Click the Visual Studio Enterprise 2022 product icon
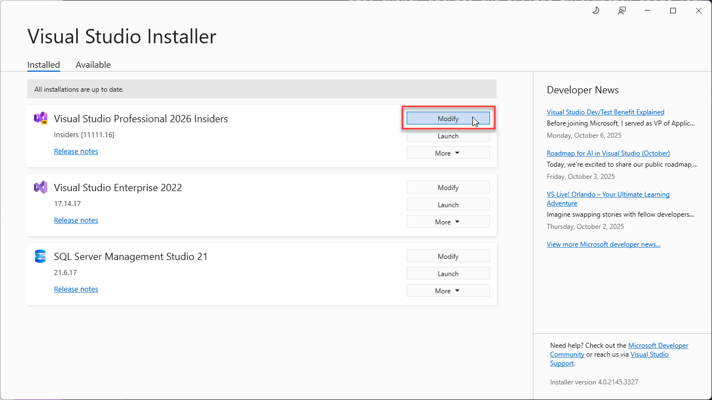 coord(40,187)
